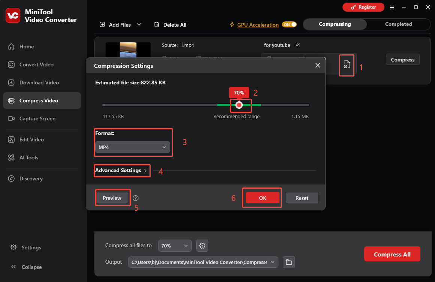Click the Register button
The height and width of the screenshot is (282, 435).
(363, 7)
